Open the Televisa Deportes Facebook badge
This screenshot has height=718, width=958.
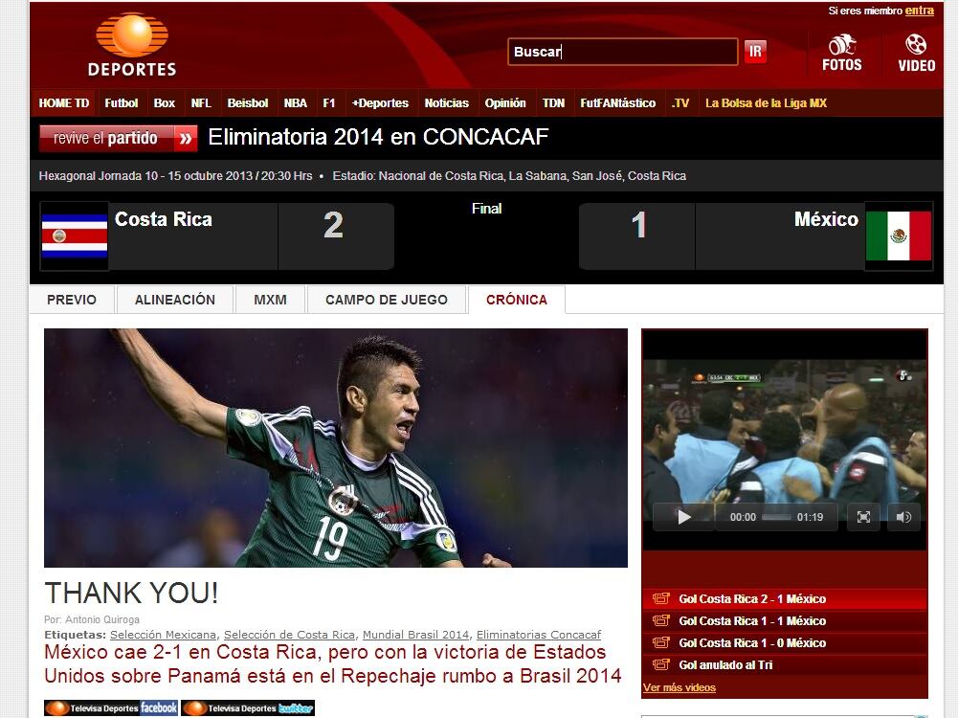[x=111, y=708]
